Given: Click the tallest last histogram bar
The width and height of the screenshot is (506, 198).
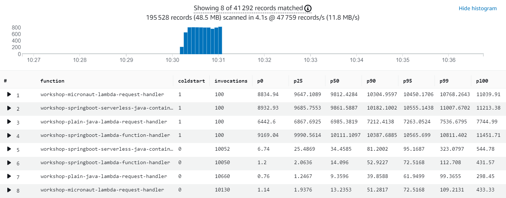Looking at the screenshot, I should [x=220, y=41].
